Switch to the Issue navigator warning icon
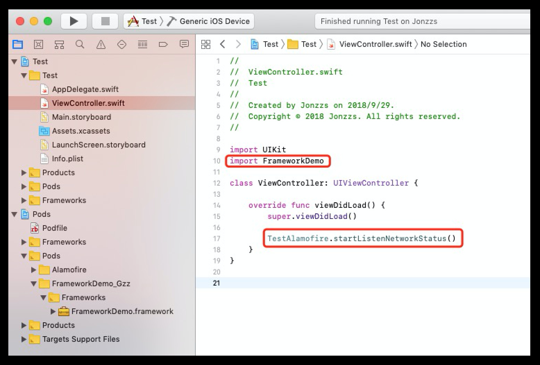This screenshot has width=540, height=365. click(101, 44)
